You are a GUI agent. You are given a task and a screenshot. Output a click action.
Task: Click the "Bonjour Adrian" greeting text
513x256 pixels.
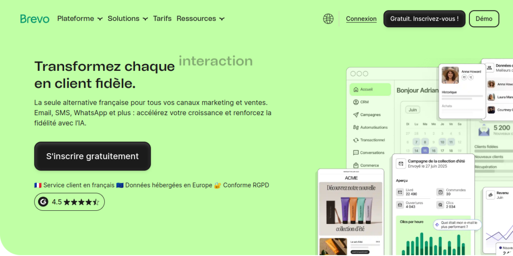pos(417,90)
